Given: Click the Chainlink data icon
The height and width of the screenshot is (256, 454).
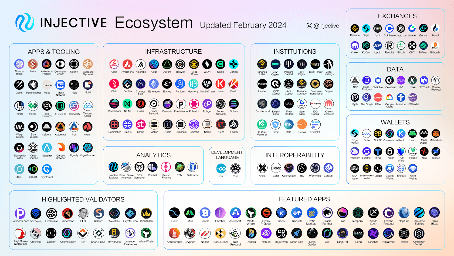Looking at the screenshot, I should (x=378, y=80).
